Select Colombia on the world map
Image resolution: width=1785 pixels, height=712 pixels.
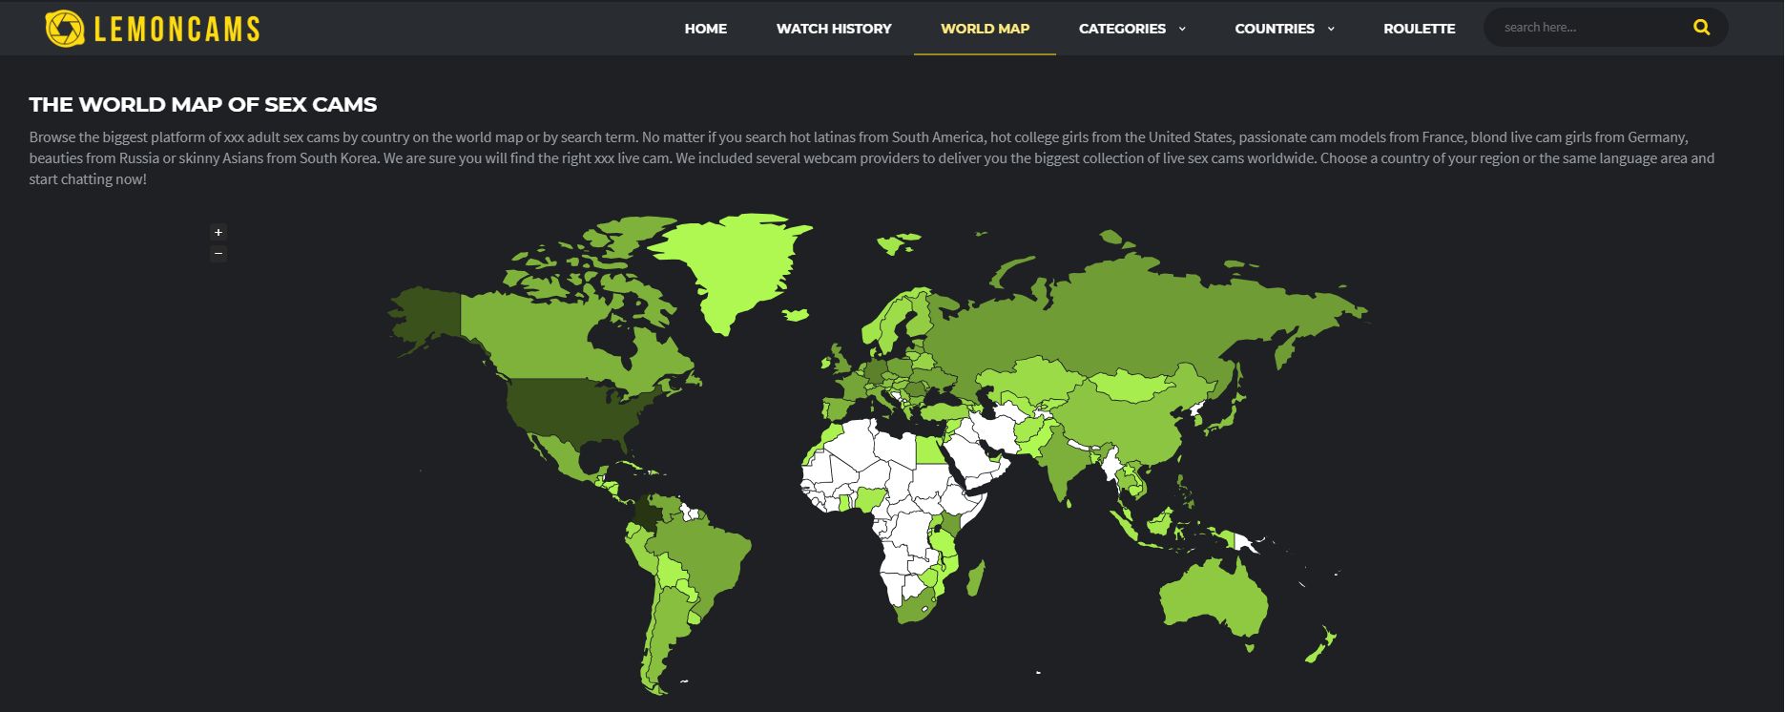tap(650, 515)
